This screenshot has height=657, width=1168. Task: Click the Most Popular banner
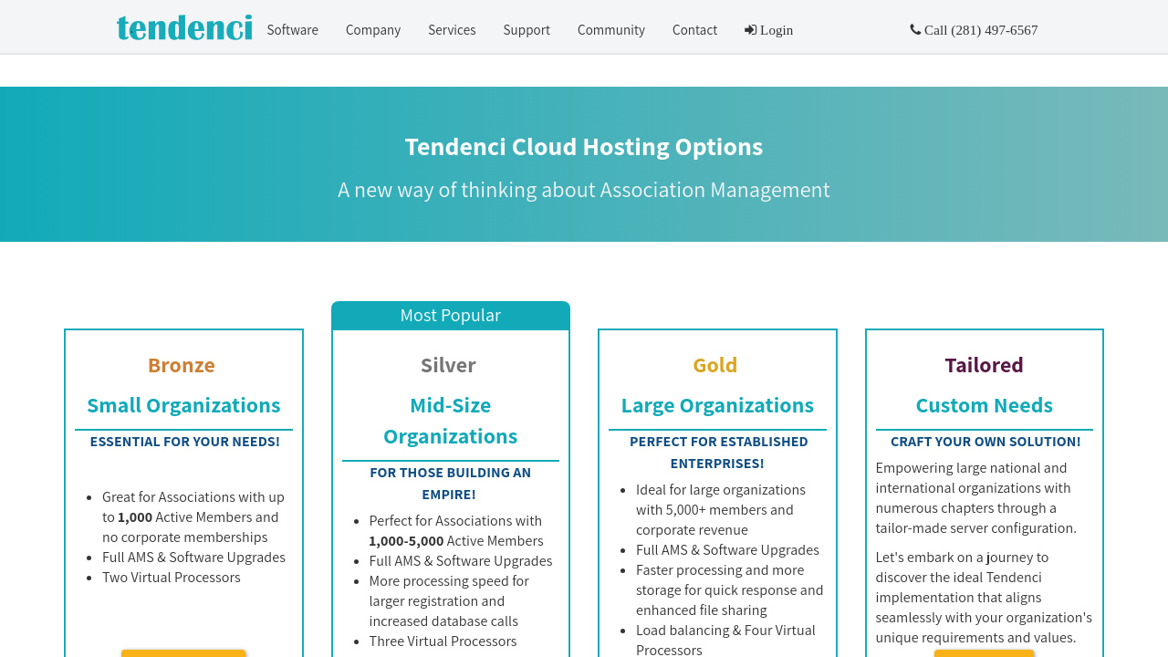click(x=451, y=315)
